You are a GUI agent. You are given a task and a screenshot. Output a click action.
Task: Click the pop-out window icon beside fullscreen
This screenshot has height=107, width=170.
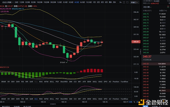(x=127, y=2)
